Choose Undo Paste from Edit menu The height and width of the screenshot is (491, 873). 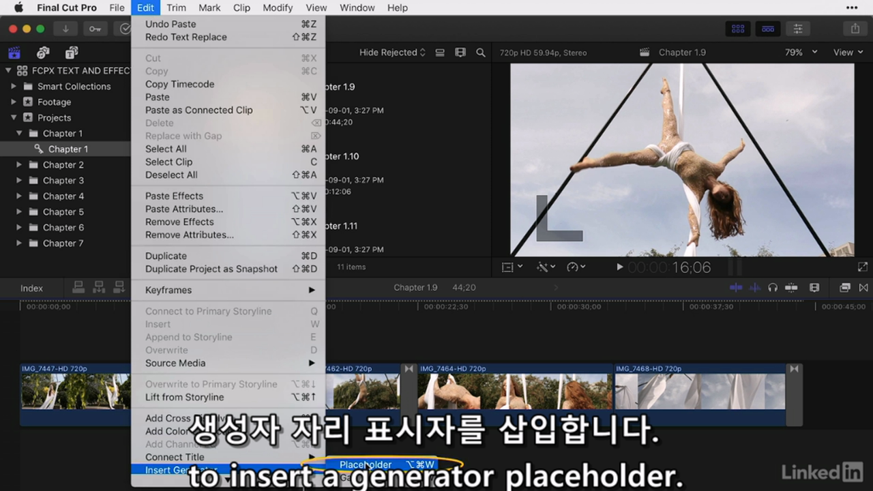click(228, 24)
